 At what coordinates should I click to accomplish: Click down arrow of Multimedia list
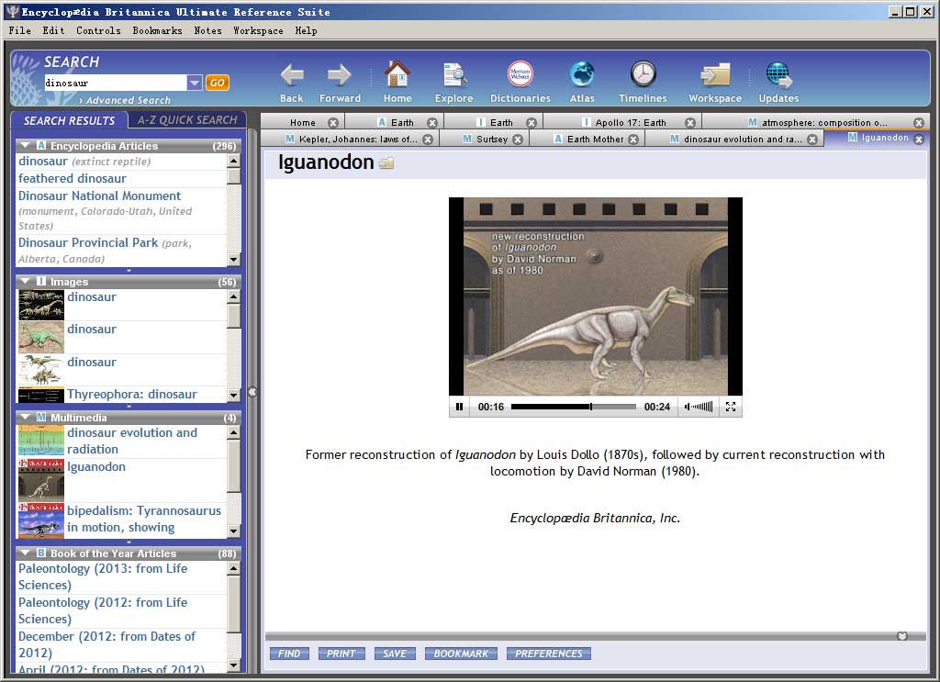[x=234, y=531]
